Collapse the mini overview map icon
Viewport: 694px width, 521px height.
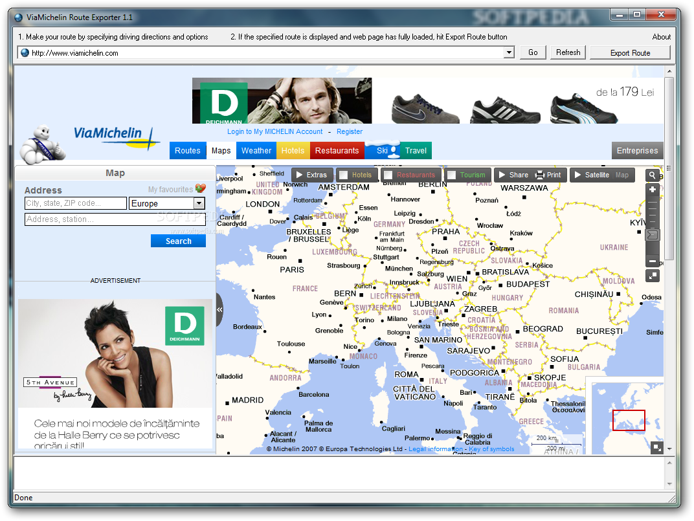(x=657, y=448)
